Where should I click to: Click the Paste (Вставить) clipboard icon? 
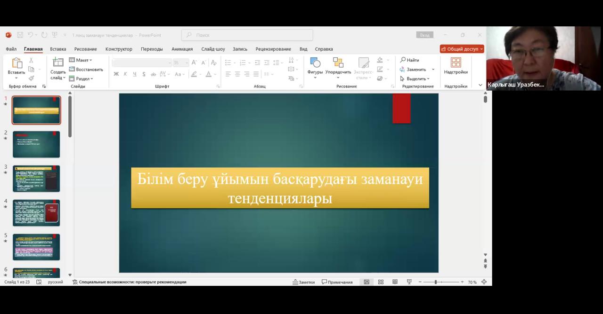click(x=16, y=63)
